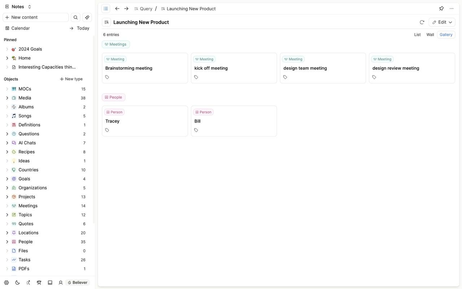Open the Edit dropdown chevron
This screenshot has height=289, width=462.
(x=450, y=22)
